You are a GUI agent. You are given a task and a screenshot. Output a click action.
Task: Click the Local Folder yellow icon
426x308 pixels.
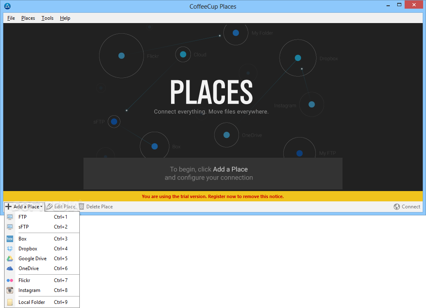(x=10, y=302)
